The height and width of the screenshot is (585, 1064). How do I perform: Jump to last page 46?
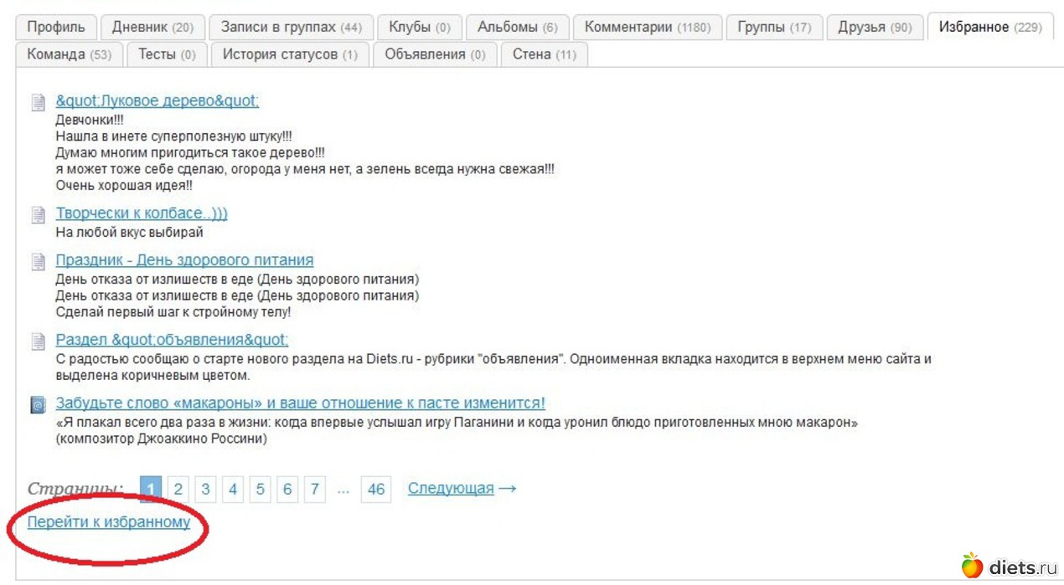(x=376, y=489)
